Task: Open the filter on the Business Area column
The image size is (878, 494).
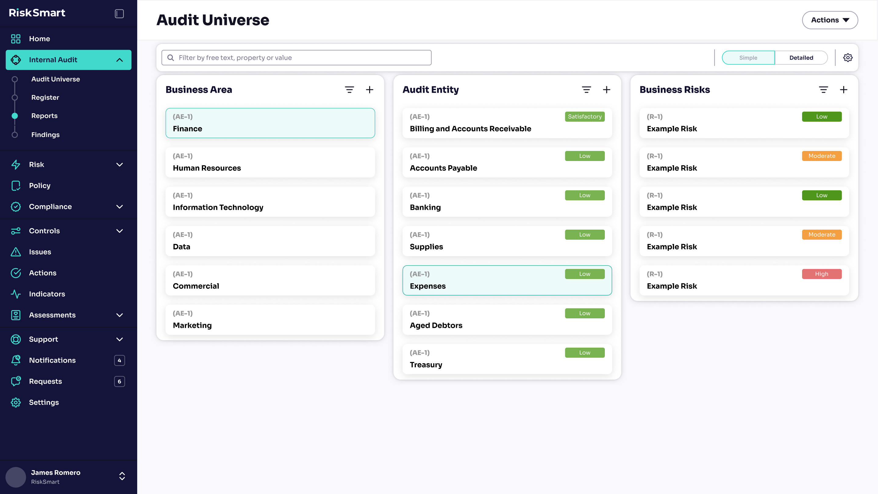Action: [349, 89]
